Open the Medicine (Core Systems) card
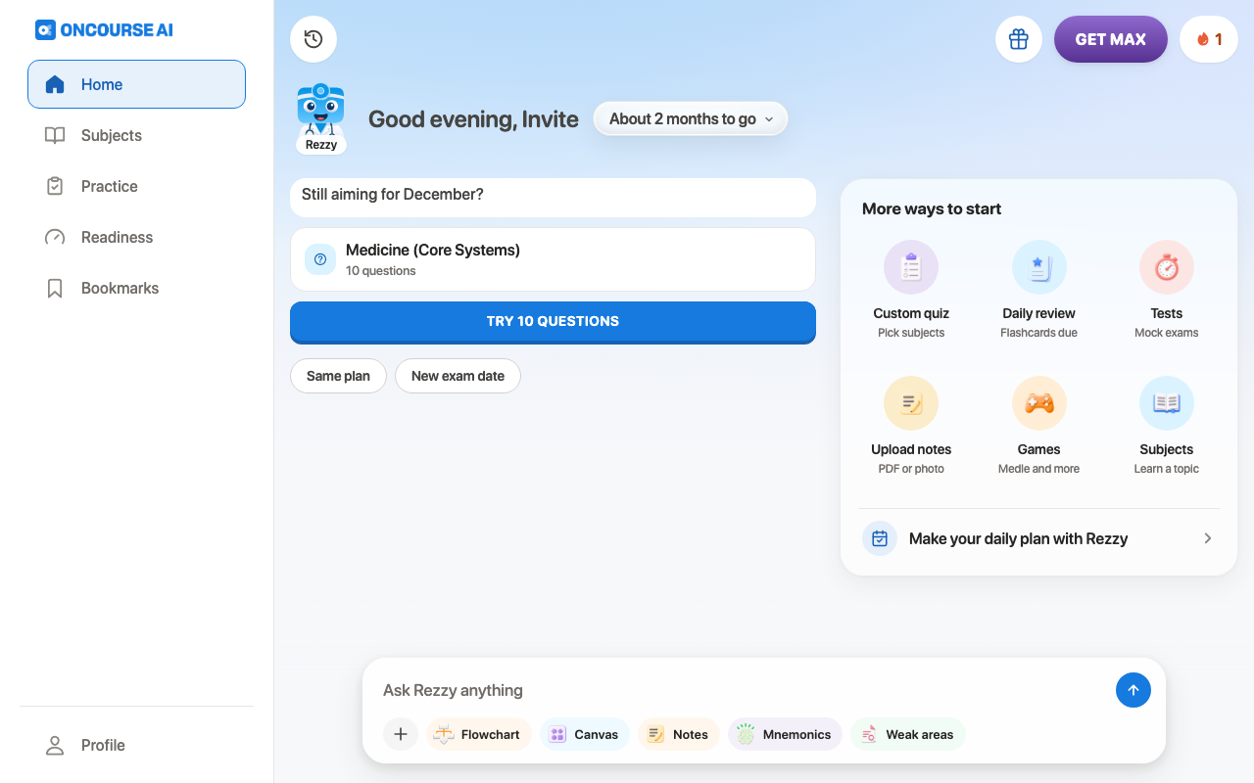Viewport: 1254px width, 783px height. (x=553, y=259)
